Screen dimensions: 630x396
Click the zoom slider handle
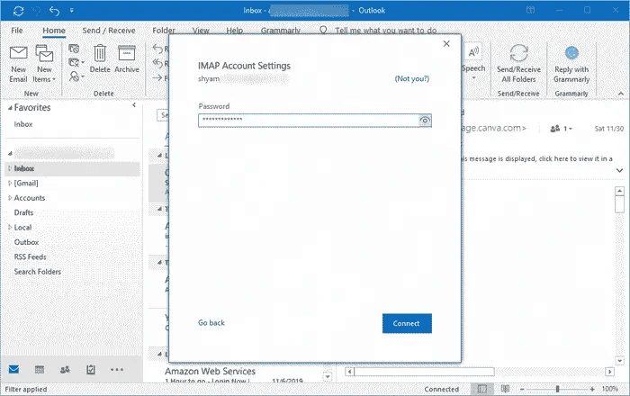(557, 389)
